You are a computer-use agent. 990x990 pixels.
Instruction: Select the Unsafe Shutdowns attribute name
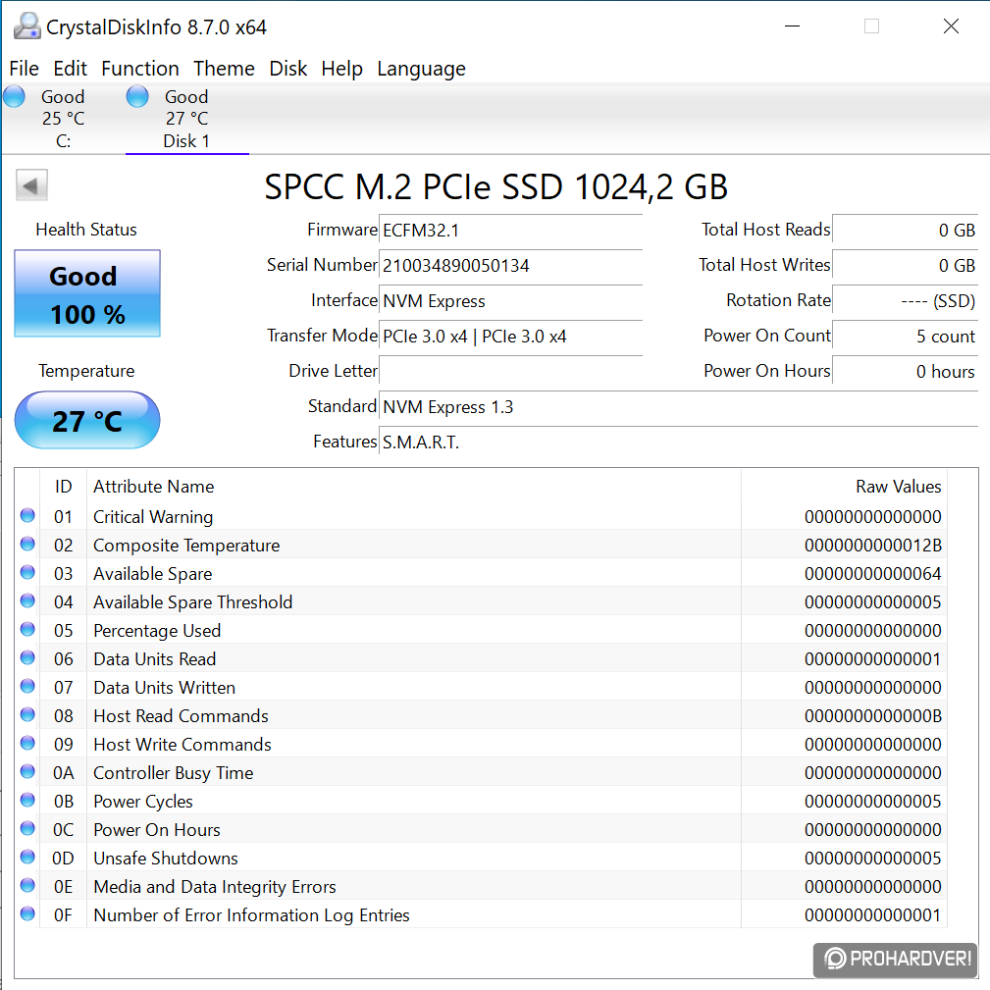click(166, 858)
